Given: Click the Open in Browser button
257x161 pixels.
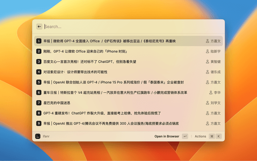Looking at the screenshot, I should tap(167, 136).
